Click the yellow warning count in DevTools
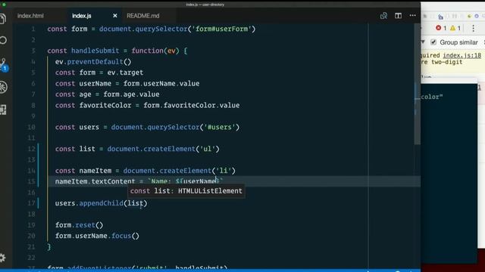Viewport: 485px width, 272px height. [455, 28]
